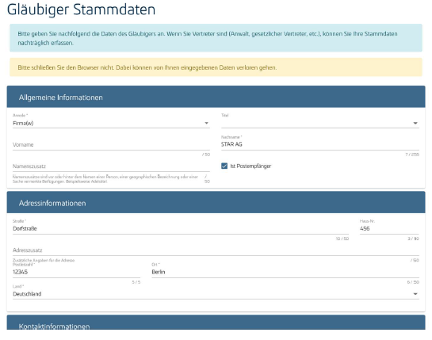Viewport: 432px width, 340px height.
Task: Click the Land dropdown arrow icon
Action: pyautogui.click(x=415, y=294)
